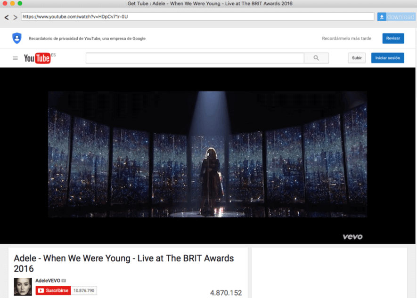This screenshot has width=417, height=298.
Task: Click the verified badge next to AdeleVEVO
Action: [64, 281]
